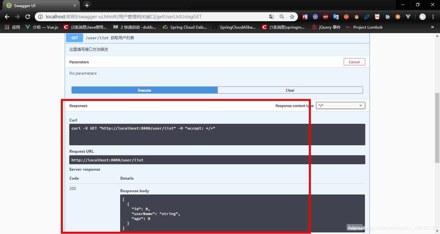
Task: Click the translate page icon in address bar
Action: coord(272,17)
